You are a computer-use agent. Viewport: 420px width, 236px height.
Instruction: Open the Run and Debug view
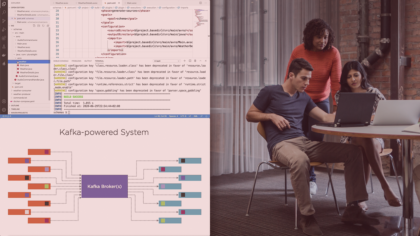[4, 29]
